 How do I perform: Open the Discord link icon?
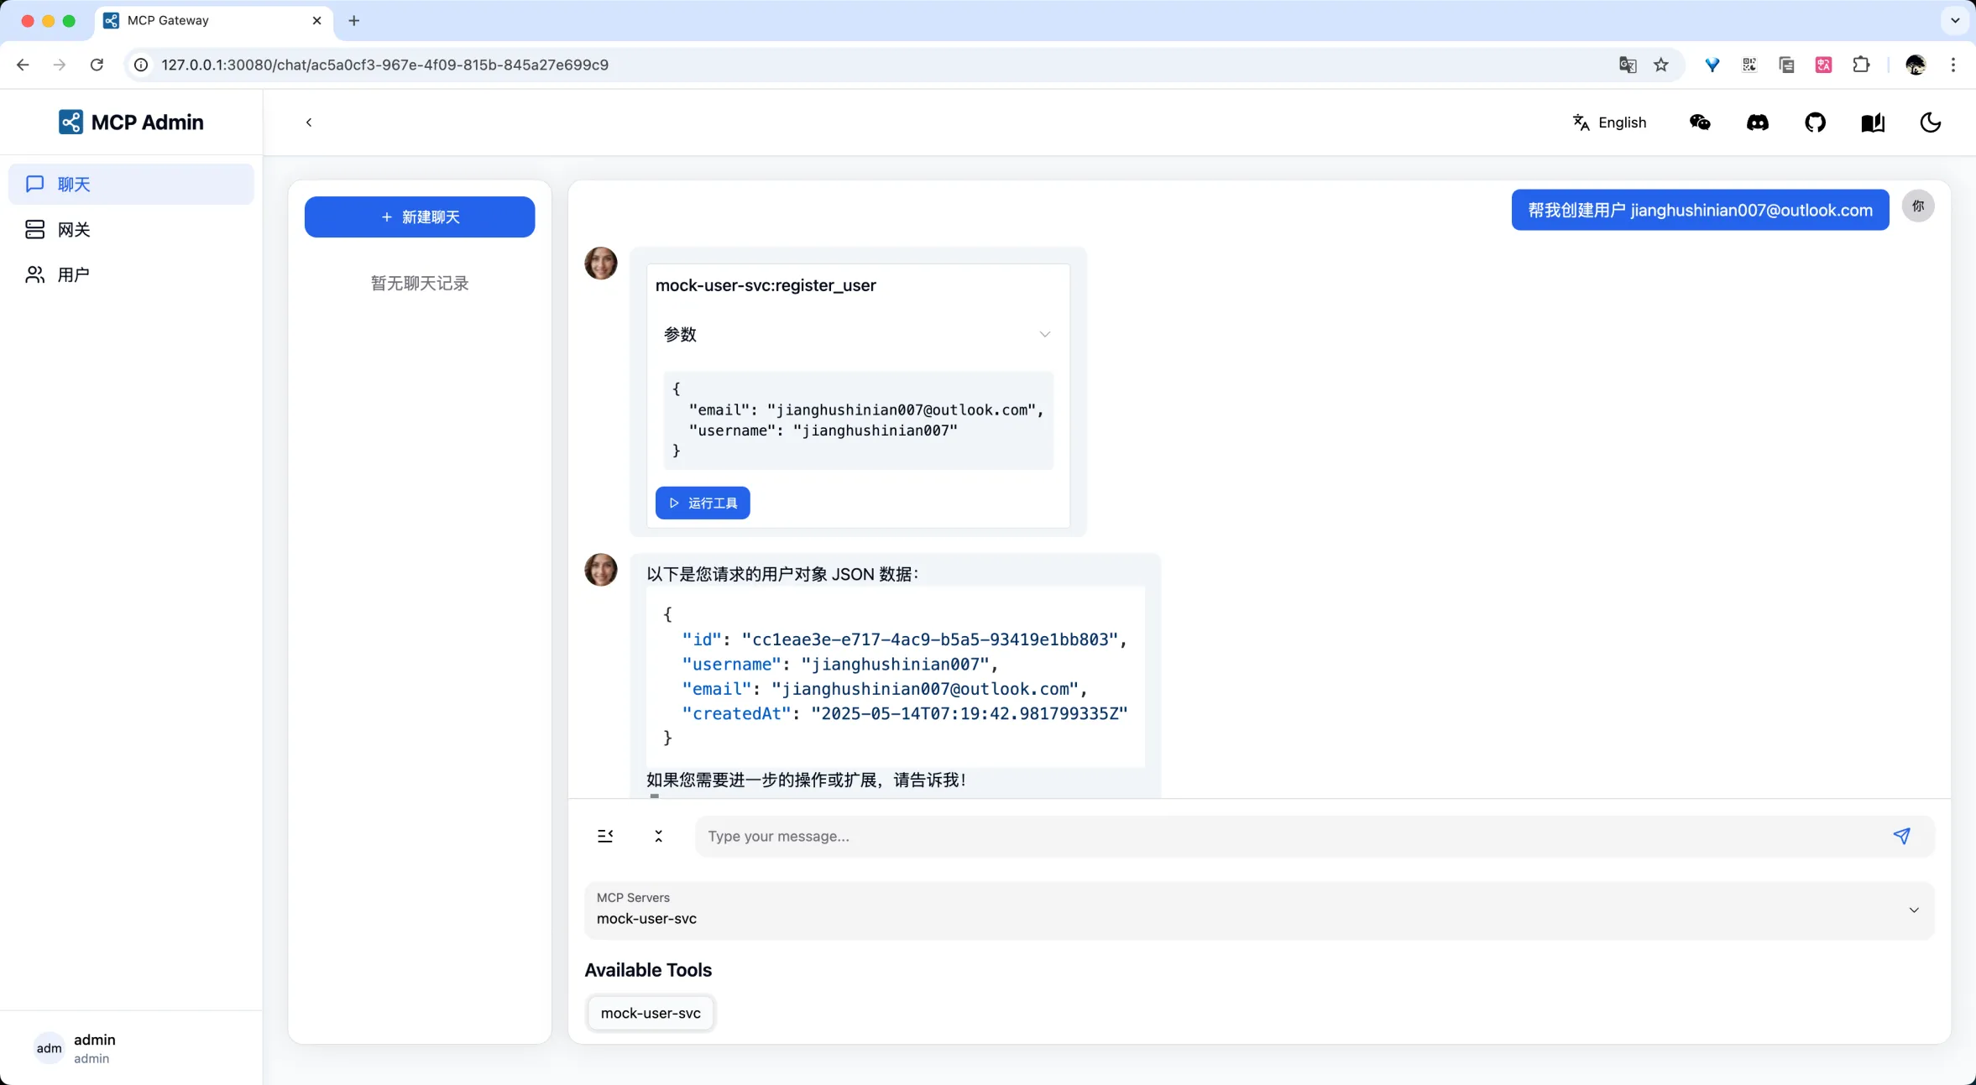[x=1757, y=123]
